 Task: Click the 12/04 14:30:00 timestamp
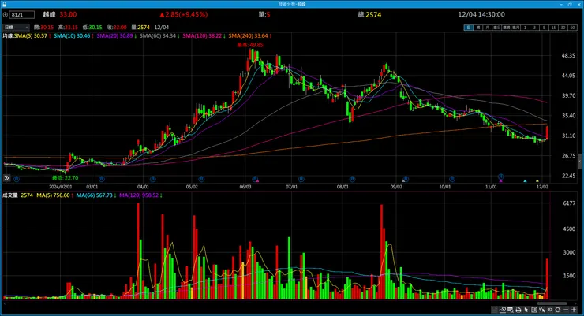[481, 14]
